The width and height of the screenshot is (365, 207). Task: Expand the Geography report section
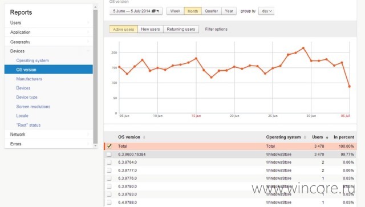click(x=48, y=42)
